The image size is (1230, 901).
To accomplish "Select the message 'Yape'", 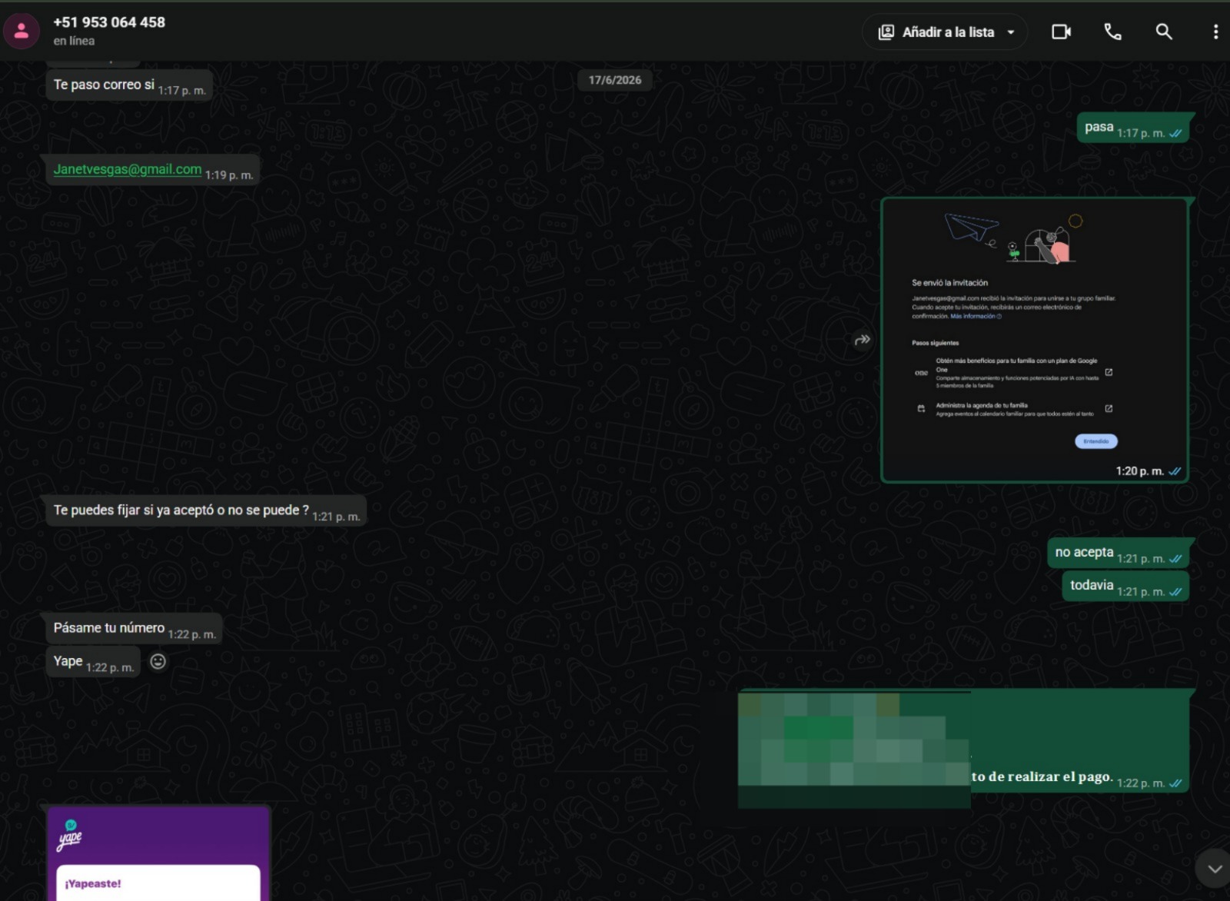I will pyautogui.click(x=94, y=661).
